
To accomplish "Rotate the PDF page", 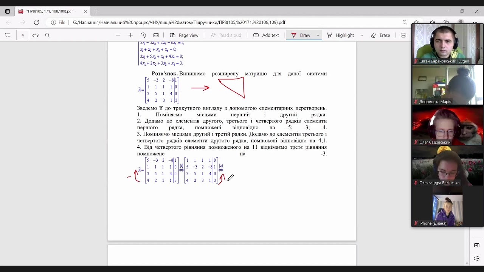I will click(x=143, y=35).
